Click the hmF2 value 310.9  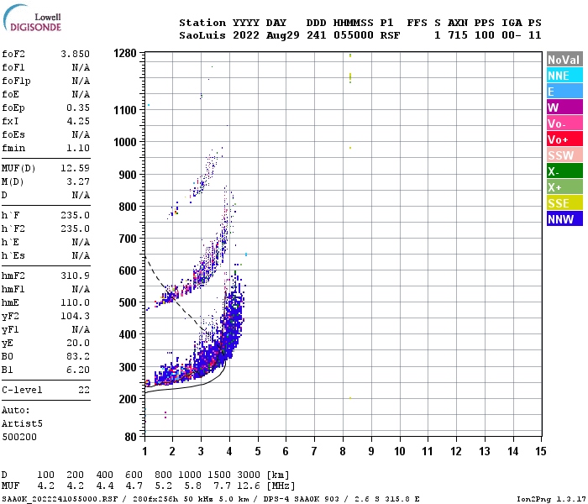[75, 276]
